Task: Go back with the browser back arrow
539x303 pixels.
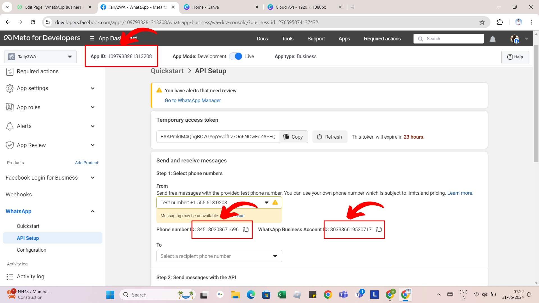Action: coord(8,22)
